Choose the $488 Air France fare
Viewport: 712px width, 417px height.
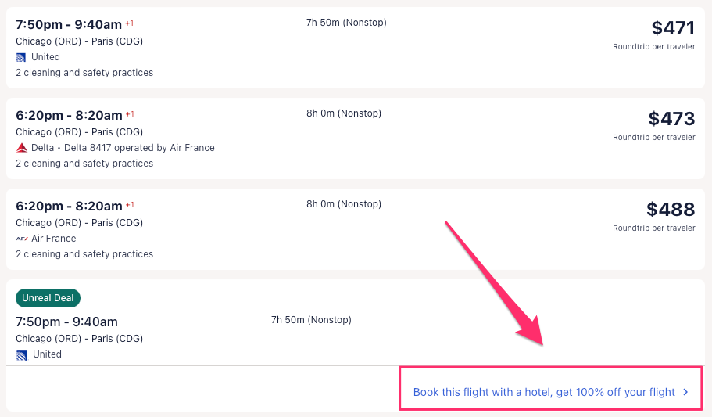(670, 210)
